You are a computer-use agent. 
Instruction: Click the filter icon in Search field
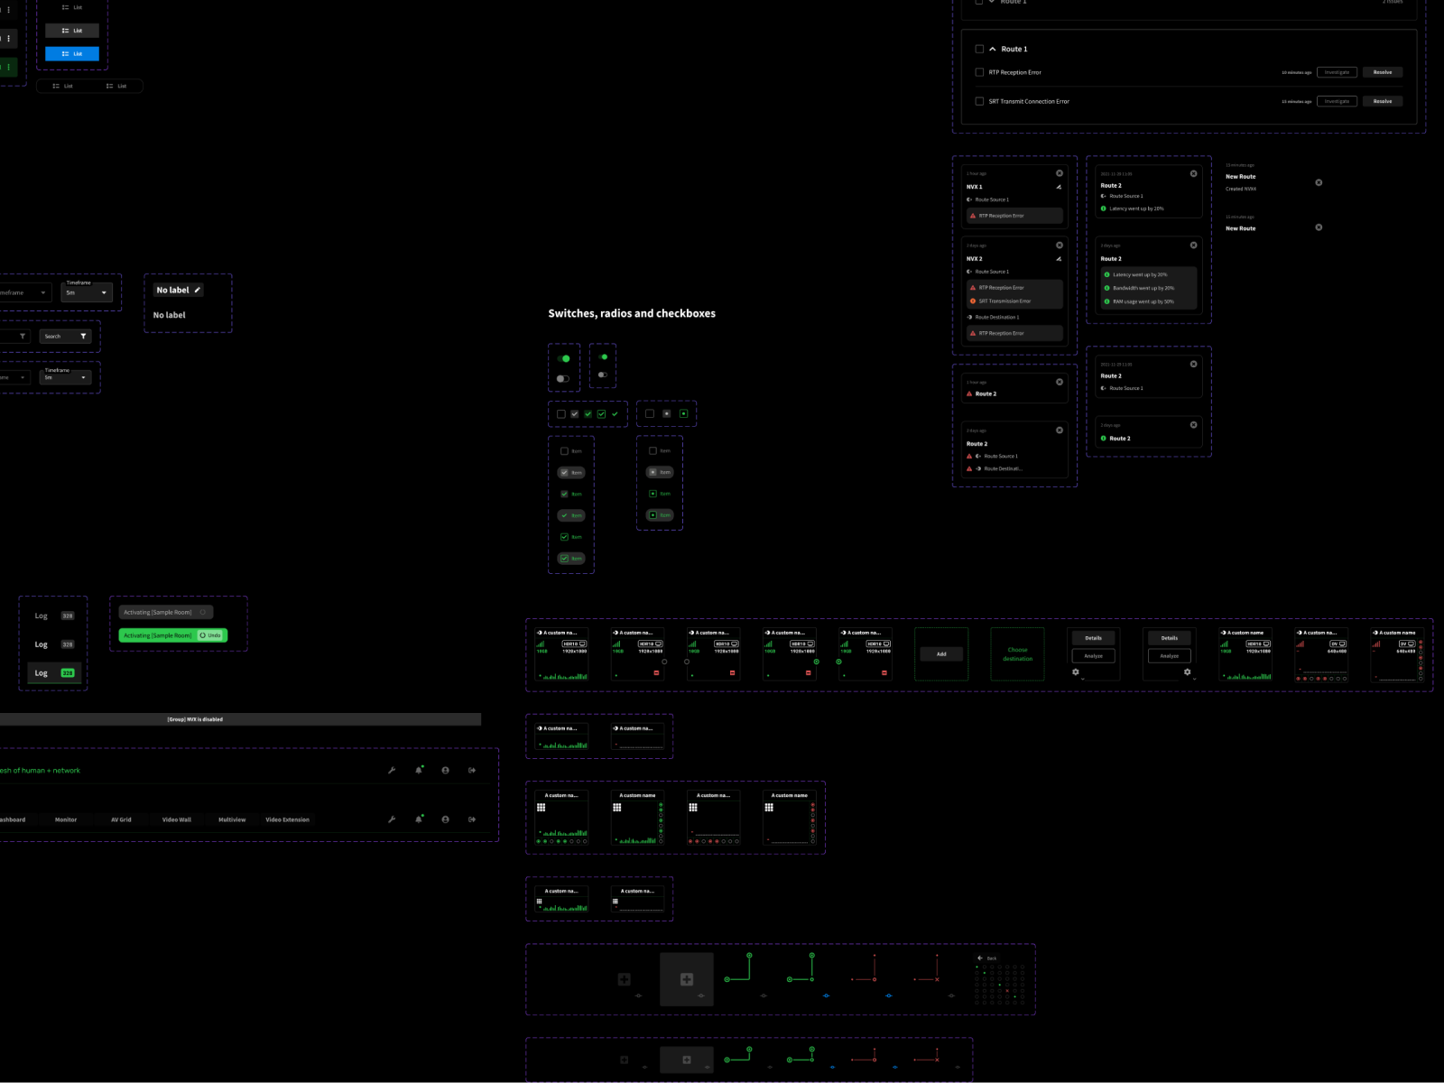pyautogui.click(x=83, y=337)
